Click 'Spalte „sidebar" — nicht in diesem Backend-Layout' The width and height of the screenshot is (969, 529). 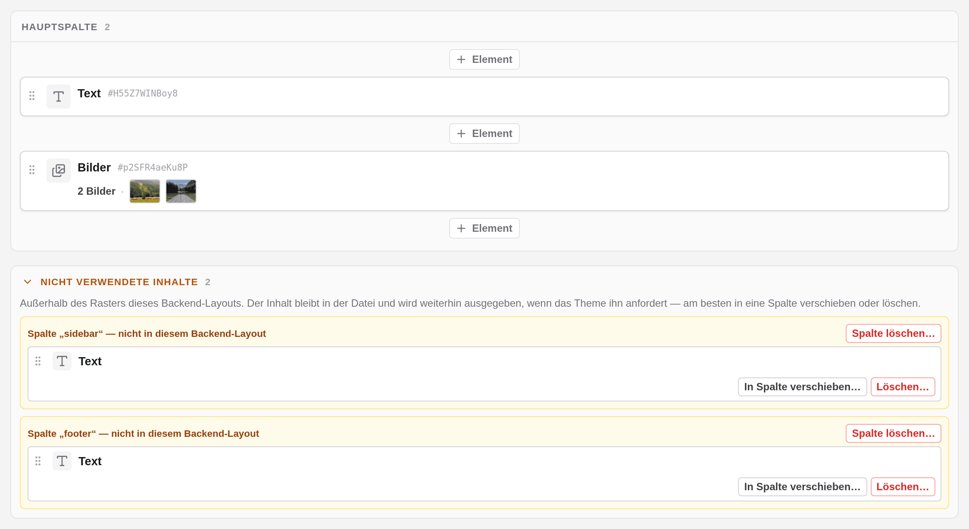[x=147, y=333]
